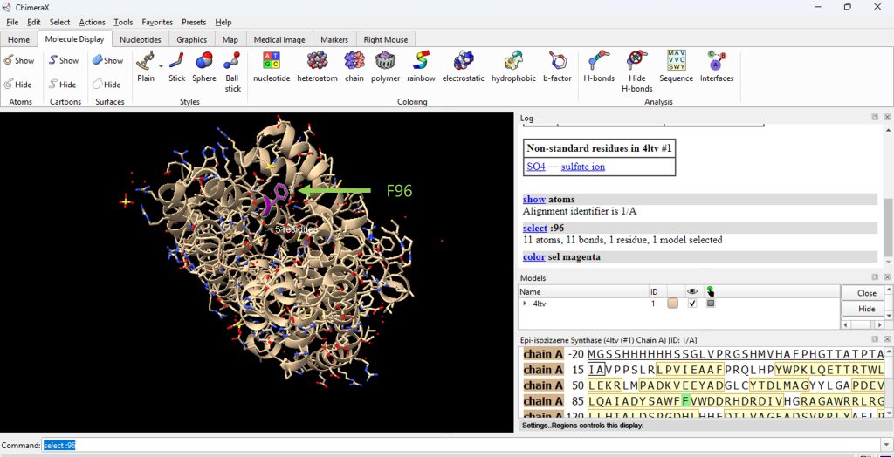Open the Favorites menu
The width and height of the screenshot is (894, 457).
tap(157, 22)
